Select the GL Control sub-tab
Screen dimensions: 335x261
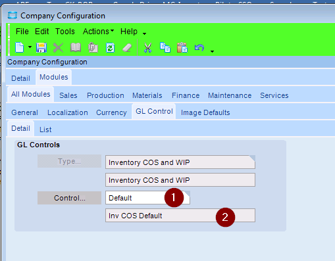(x=154, y=111)
